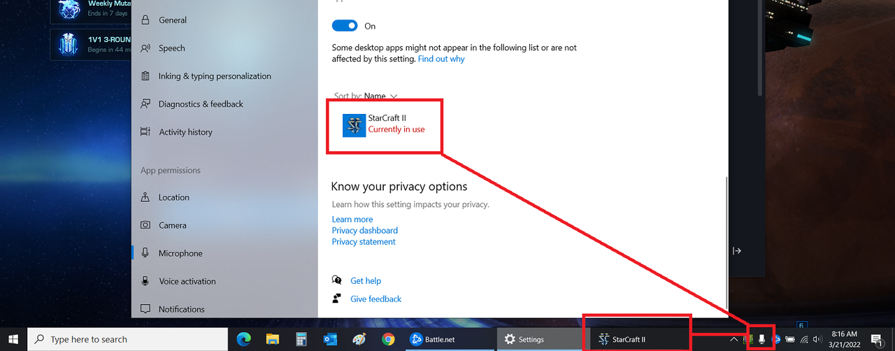Turn off the microphone access toggle
This screenshot has width=895, height=351.
(x=345, y=26)
